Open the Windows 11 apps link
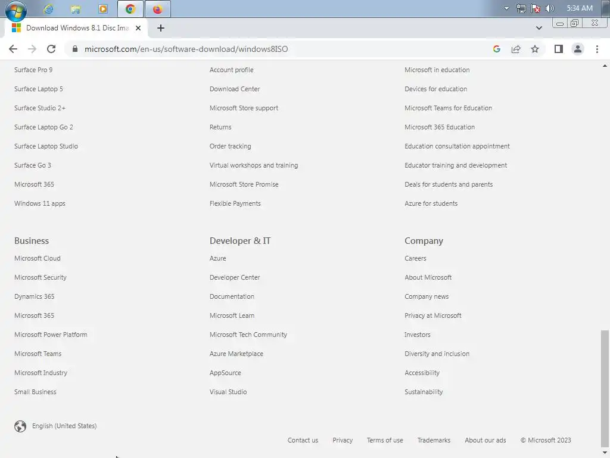The height and width of the screenshot is (458, 610). pyautogui.click(x=40, y=204)
